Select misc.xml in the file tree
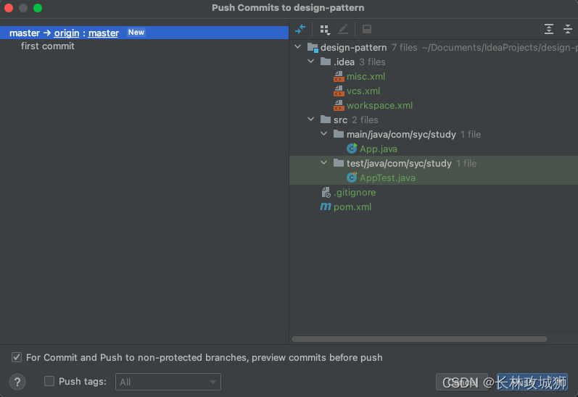 366,77
